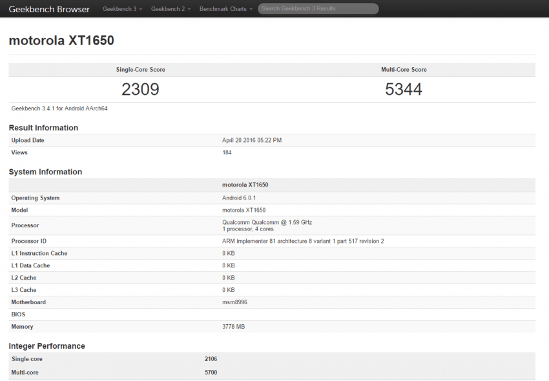Image resolution: width=549 pixels, height=381 pixels.
Task: Select the L1 Data Cache 0 KB value
Action: [x=228, y=266]
